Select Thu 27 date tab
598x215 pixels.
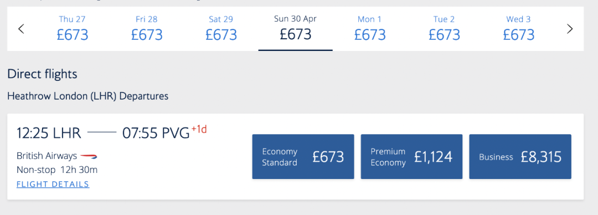click(73, 29)
